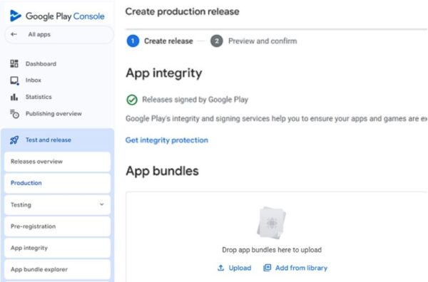This screenshot has width=428, height=282.
Task: Click the Test and release rocket icon
Action: [x=14, y=140]
